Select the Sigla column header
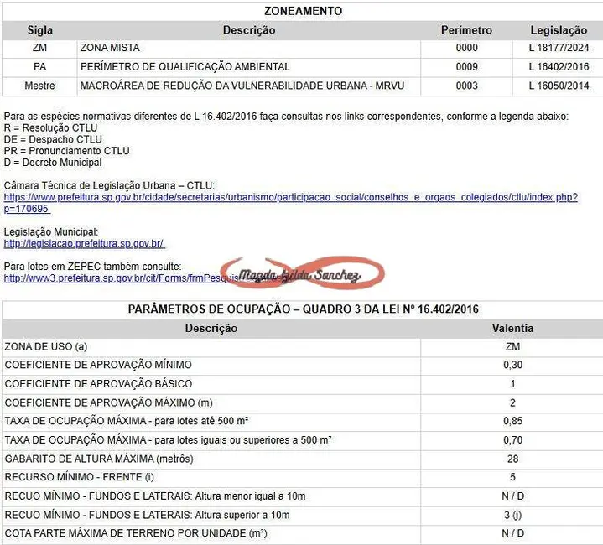Image resolution: width=603 pixels, height=545 pixels. 39,30
